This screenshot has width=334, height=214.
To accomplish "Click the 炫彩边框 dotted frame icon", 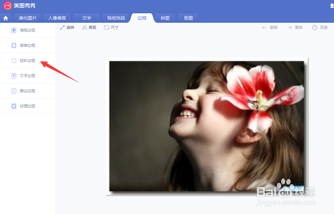I will tap(14, 61).
